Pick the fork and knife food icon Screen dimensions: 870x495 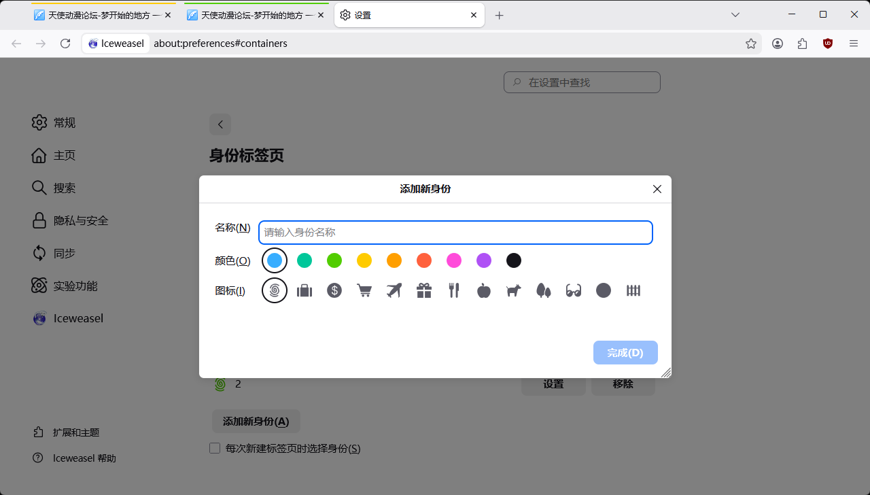tap(454, 291)
